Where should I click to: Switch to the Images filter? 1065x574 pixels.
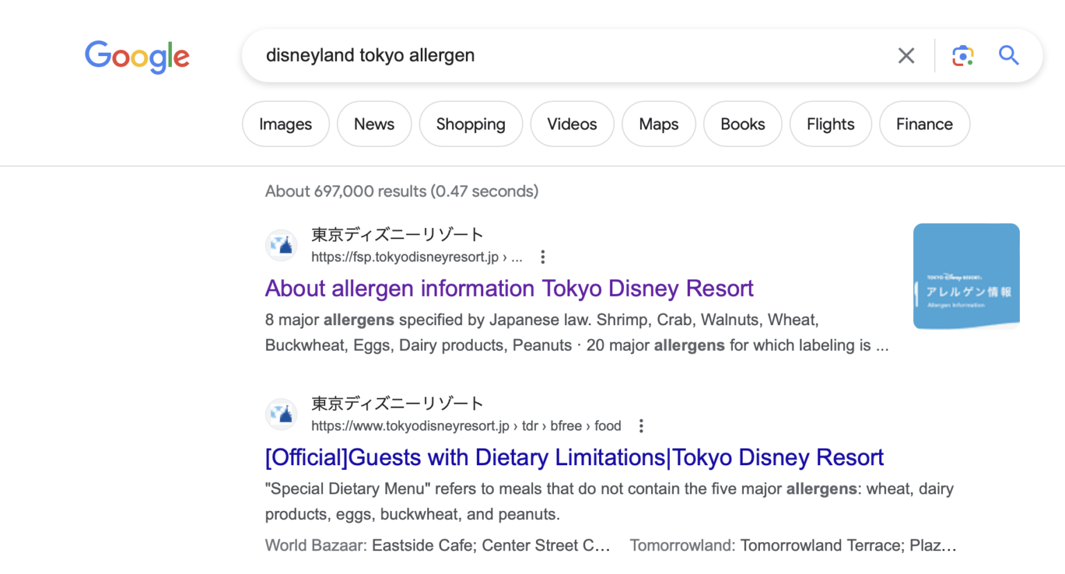(x=286, y=124)
